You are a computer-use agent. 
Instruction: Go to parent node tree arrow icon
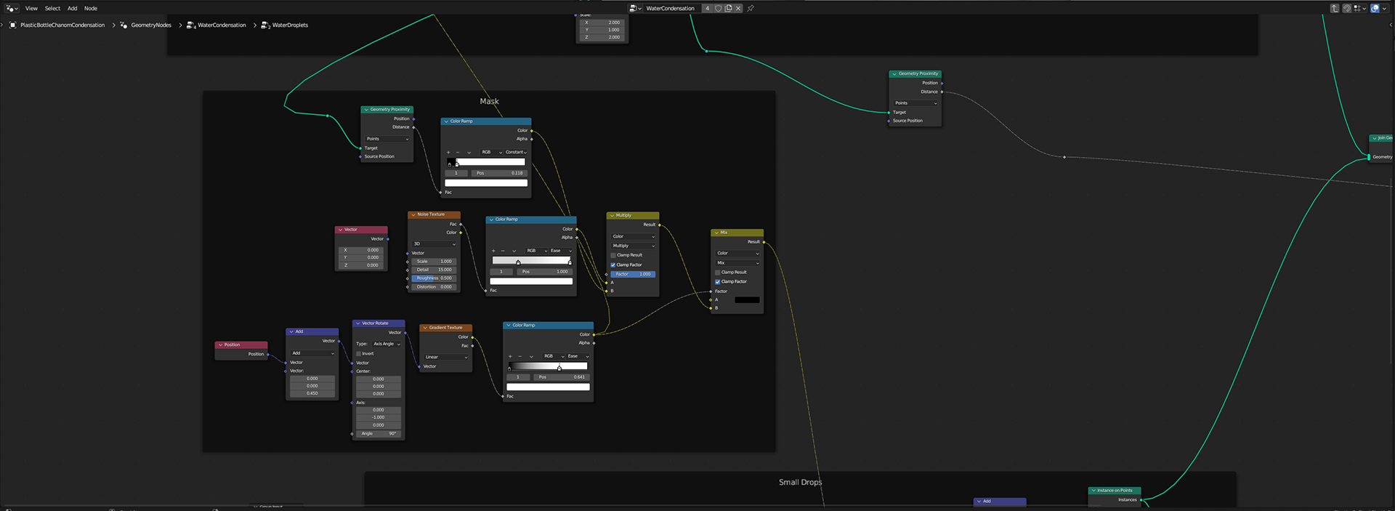pyautogui.click(x=1335, y=8)
